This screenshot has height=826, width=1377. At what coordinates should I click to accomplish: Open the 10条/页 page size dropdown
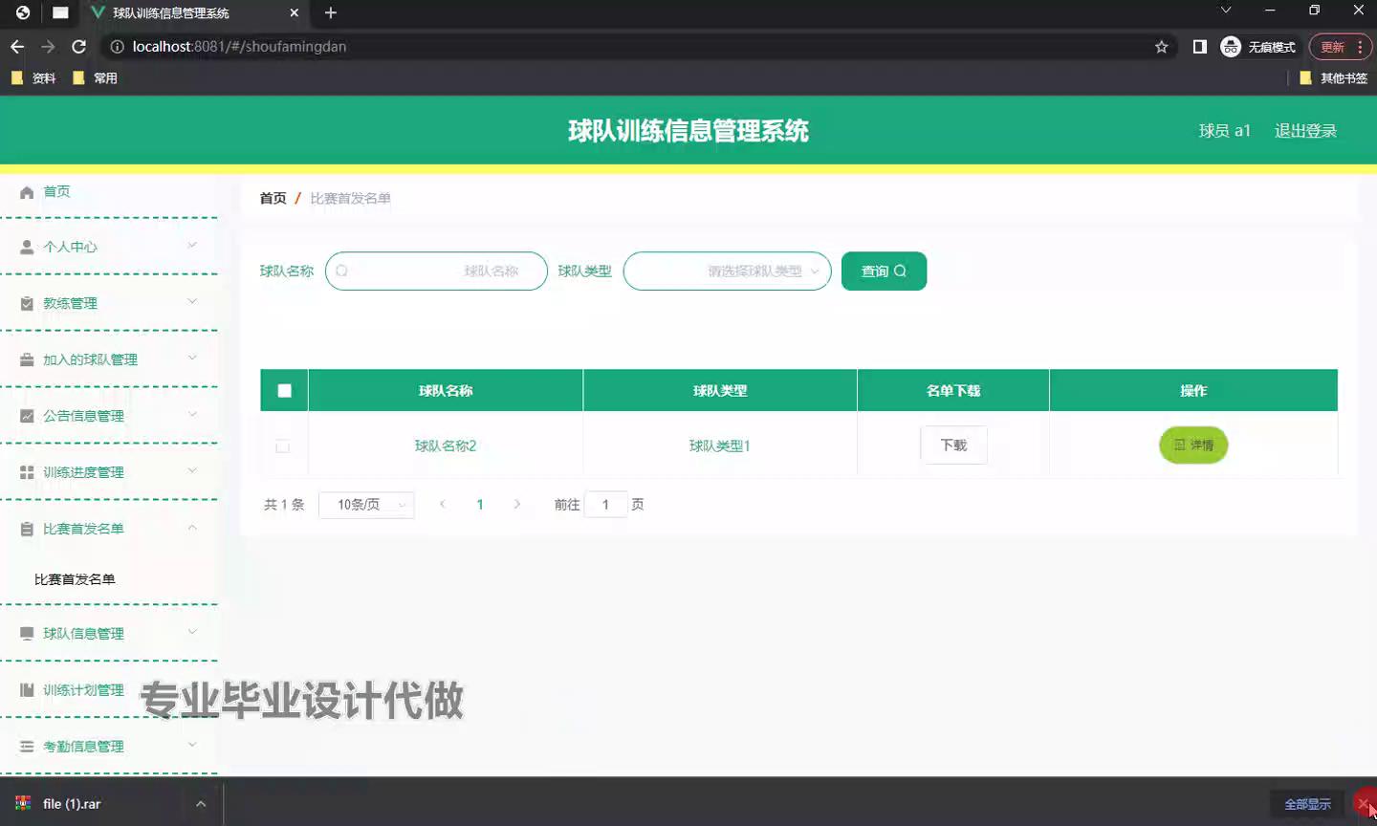coord(366,505)
